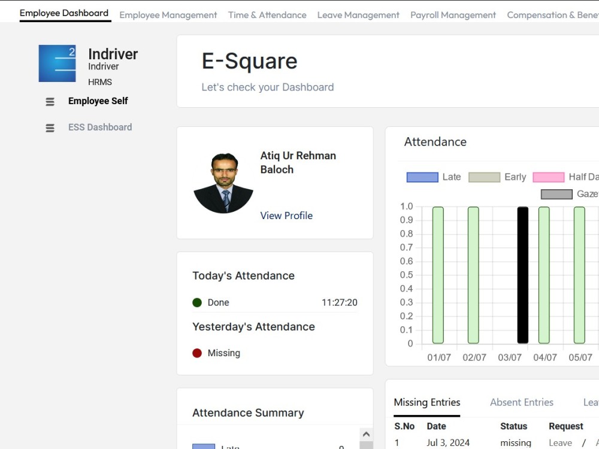This screenshot has width=599, height=449.
Task: Click the Date column header
Action: click(436, 426)
